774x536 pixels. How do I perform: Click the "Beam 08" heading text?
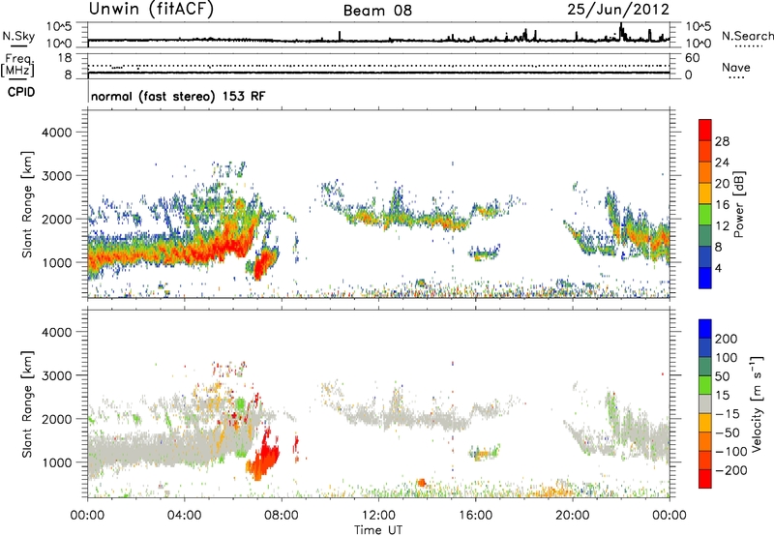pyautogui.click(x=377, y=11)
